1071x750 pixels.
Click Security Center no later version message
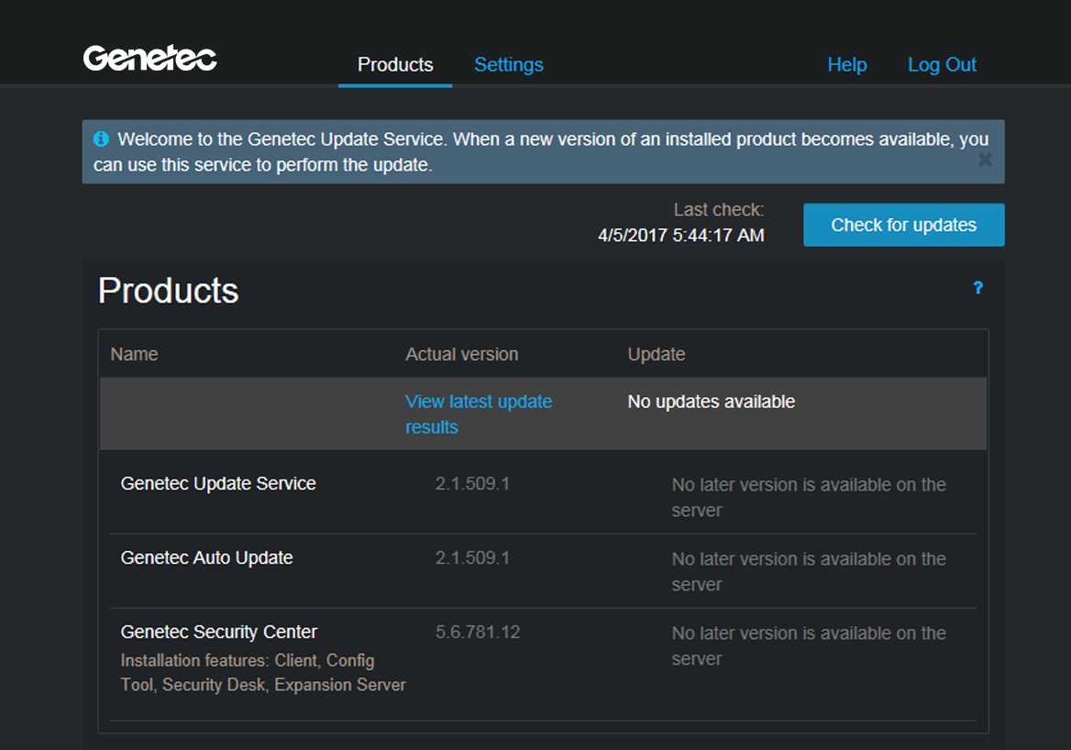[809, 646]
